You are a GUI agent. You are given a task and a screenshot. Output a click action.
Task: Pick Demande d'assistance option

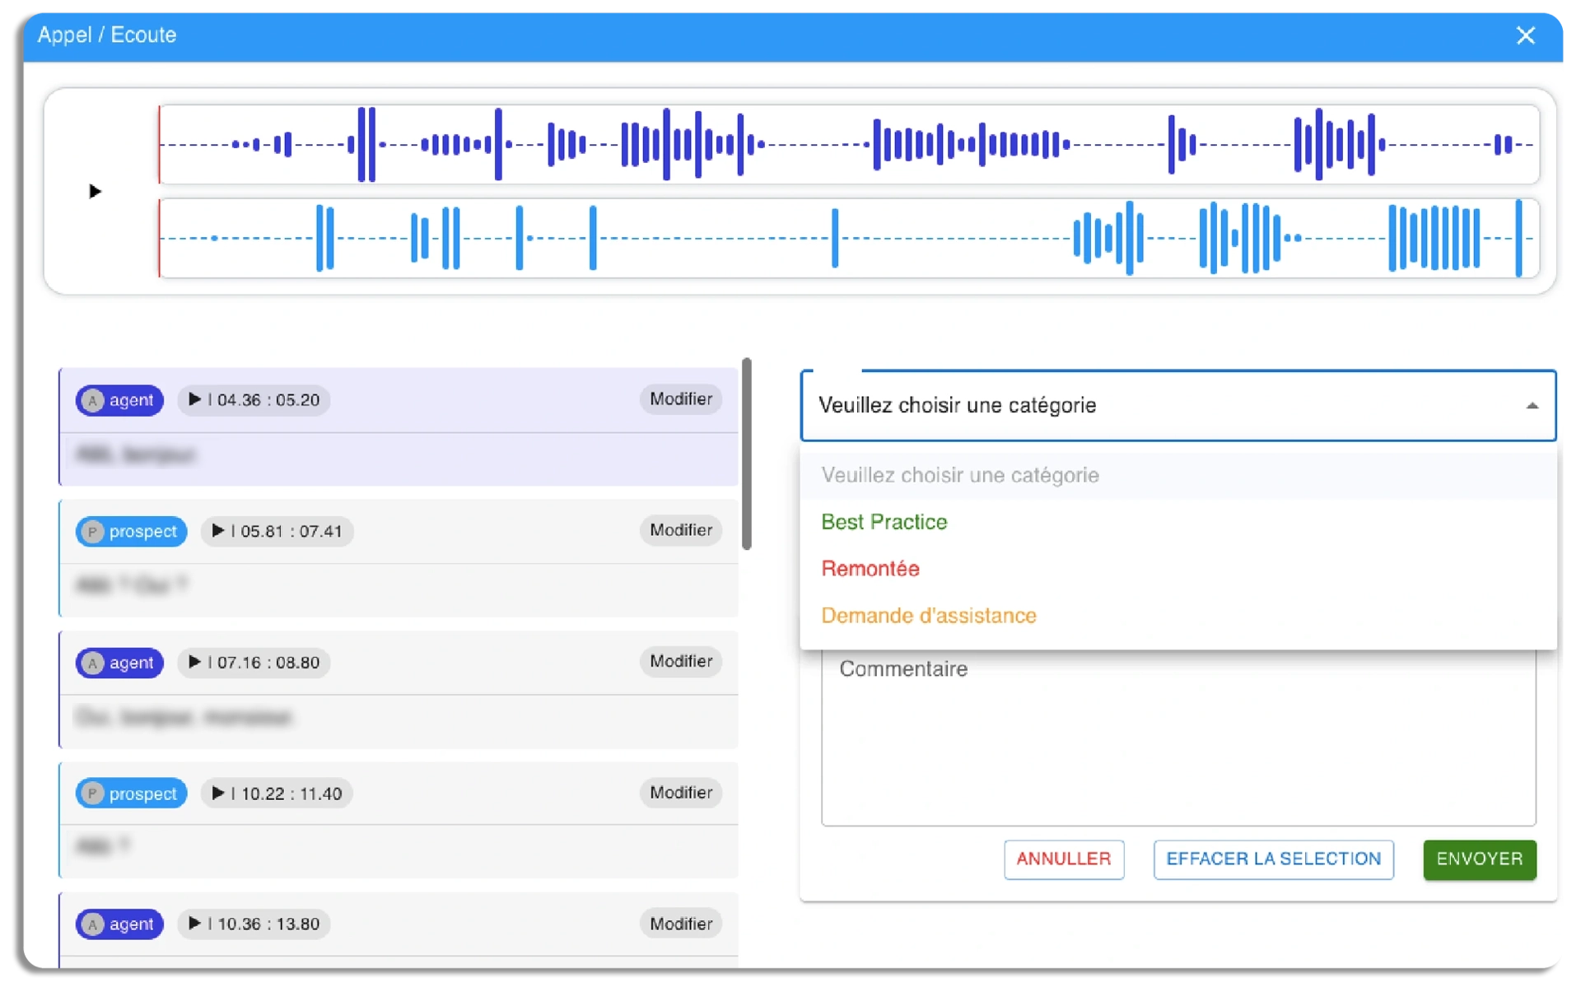coord(928,616)
